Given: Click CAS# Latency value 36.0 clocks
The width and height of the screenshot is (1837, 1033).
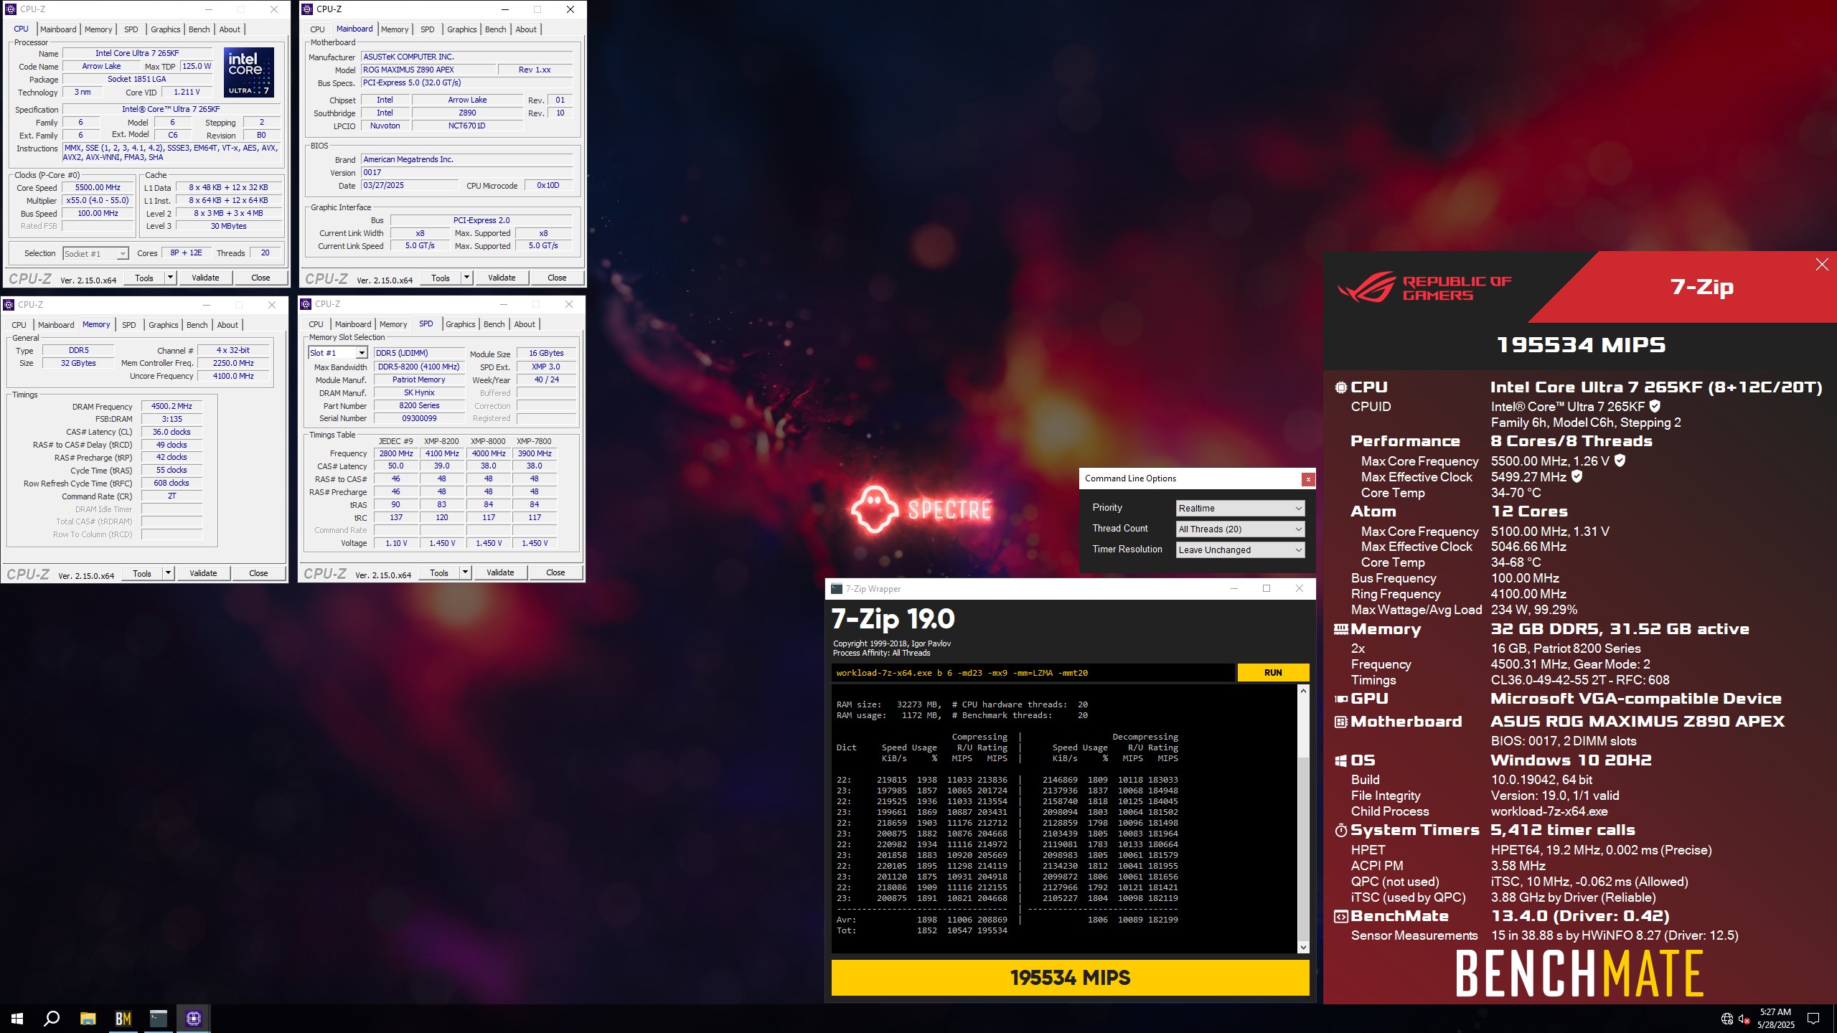Looking at the screenshot, I should coord(172,432).
